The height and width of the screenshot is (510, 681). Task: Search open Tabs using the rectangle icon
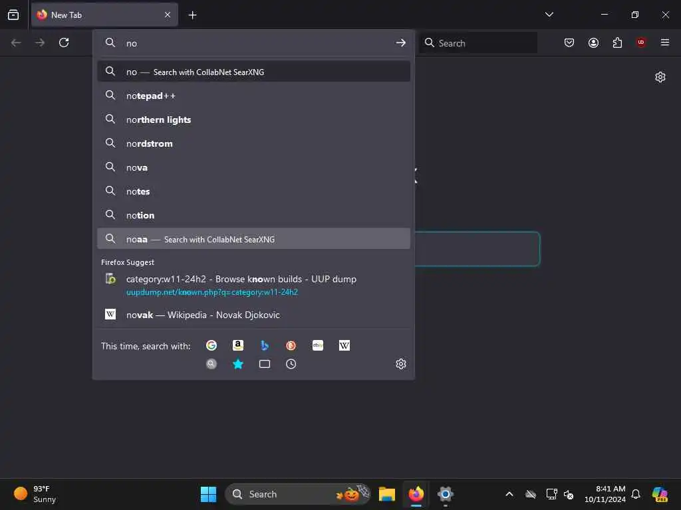[265, 364]
